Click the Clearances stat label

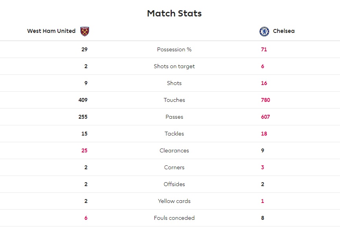[x=175, y=150]
